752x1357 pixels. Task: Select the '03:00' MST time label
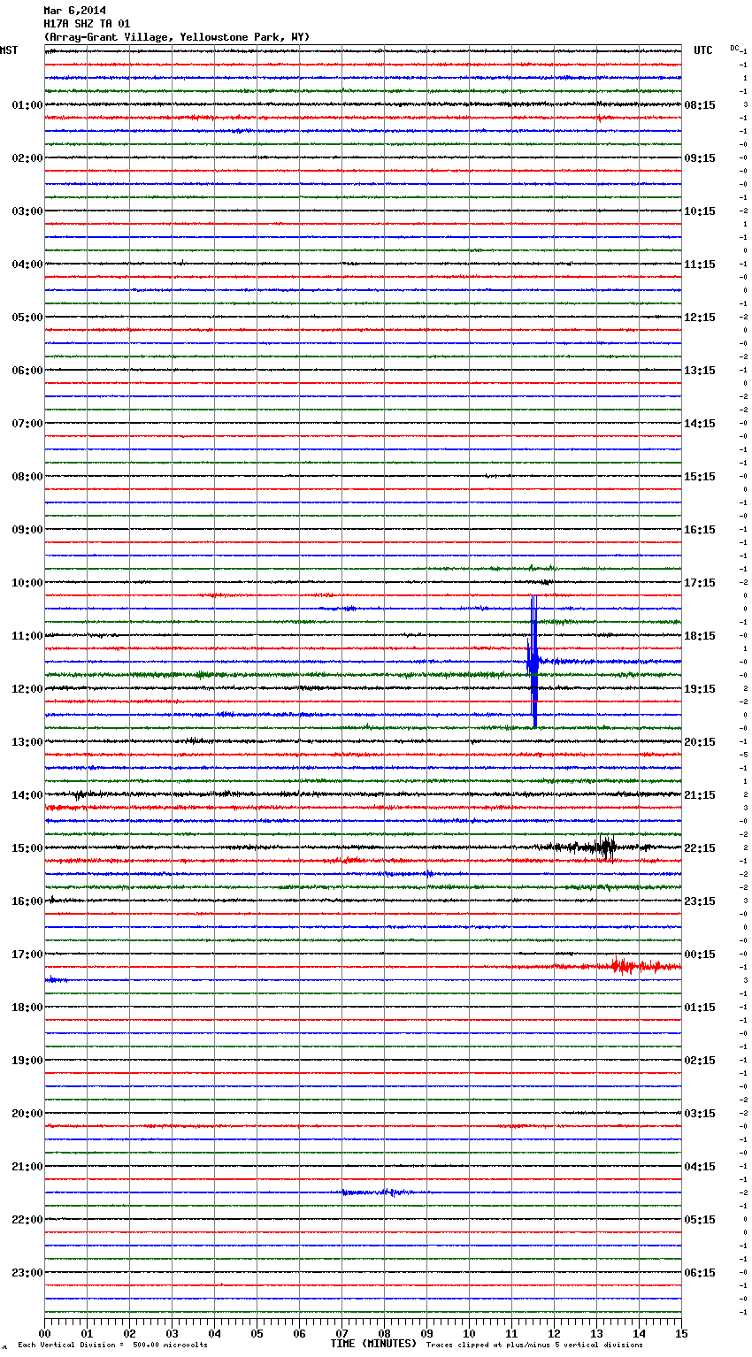pos(27,211)
